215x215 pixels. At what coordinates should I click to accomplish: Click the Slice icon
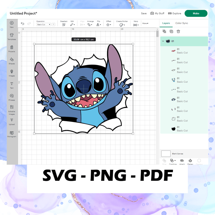click(164, 161)
